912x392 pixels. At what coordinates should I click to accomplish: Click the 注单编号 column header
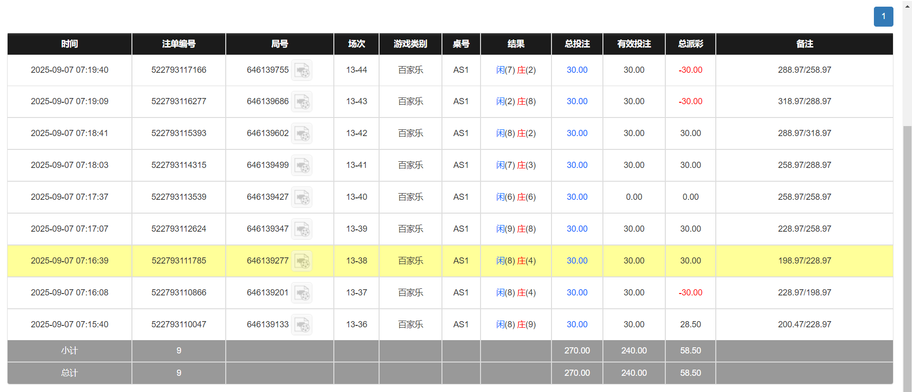click(x=179, y=44)
